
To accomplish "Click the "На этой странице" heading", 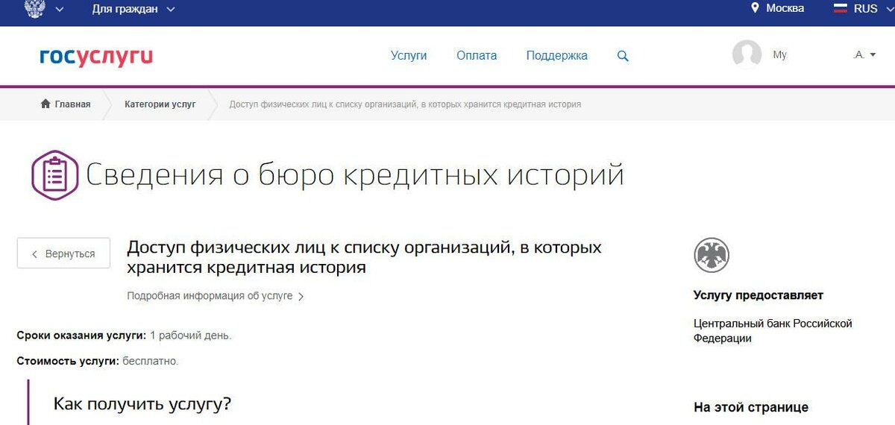I will (751, 408).
